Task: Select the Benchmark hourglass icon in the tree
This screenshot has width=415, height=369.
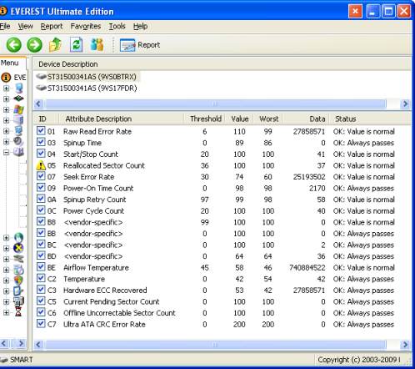Action: tap(18, 312)
